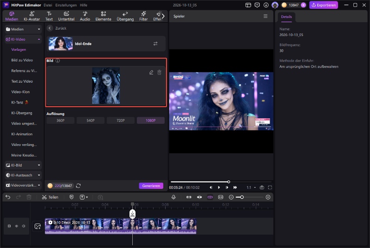
Task: Record voiceover with the microphone icon
Action: 173,197
